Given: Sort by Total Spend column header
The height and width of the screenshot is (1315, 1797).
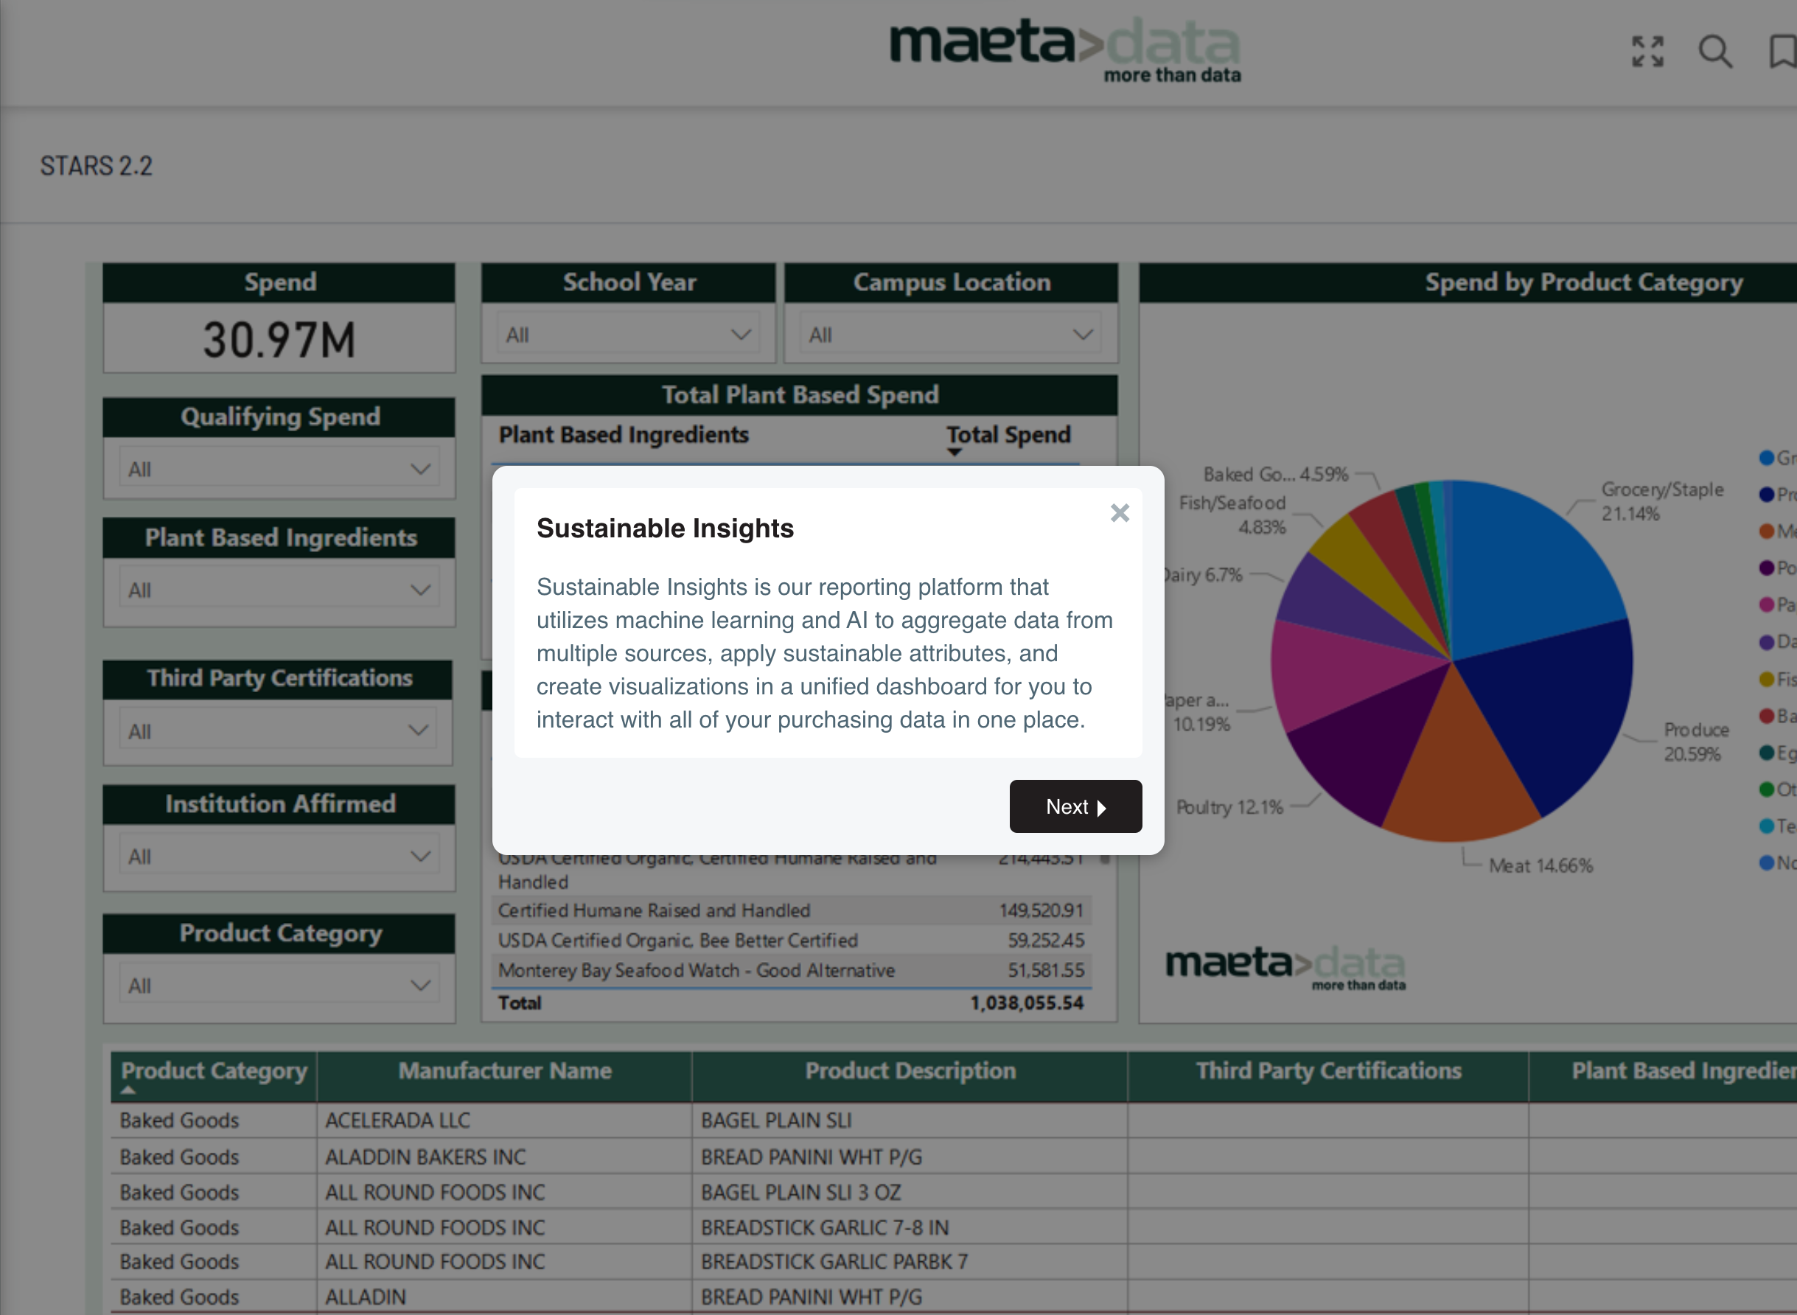Looking at the screenshot, I should 1008,436.
